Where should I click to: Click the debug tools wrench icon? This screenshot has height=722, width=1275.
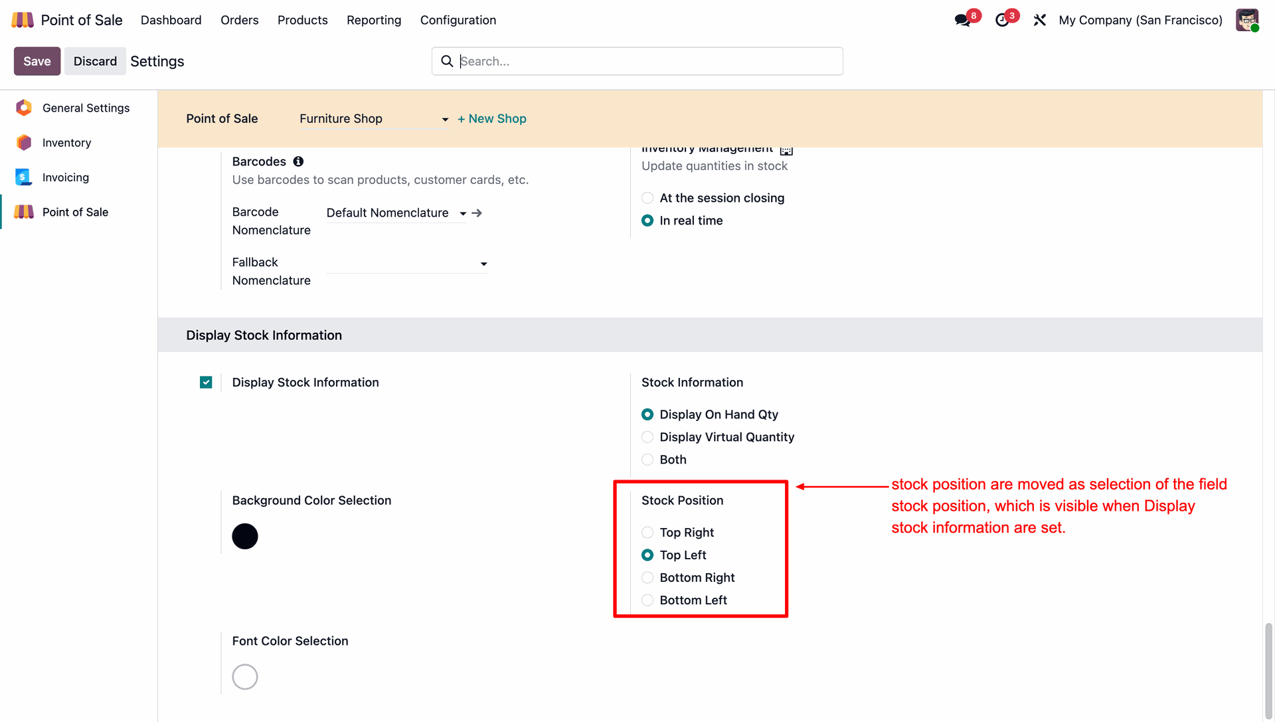coord(1039,20)
